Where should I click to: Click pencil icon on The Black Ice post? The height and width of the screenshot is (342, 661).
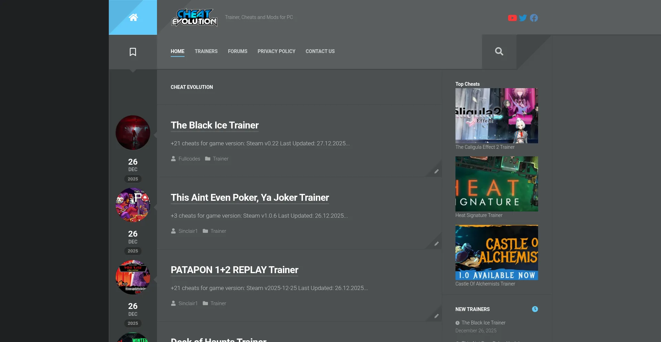coord(436,172)
